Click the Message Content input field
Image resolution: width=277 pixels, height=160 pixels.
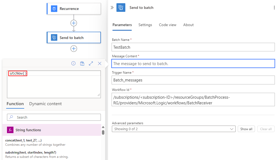coord(193,63)
